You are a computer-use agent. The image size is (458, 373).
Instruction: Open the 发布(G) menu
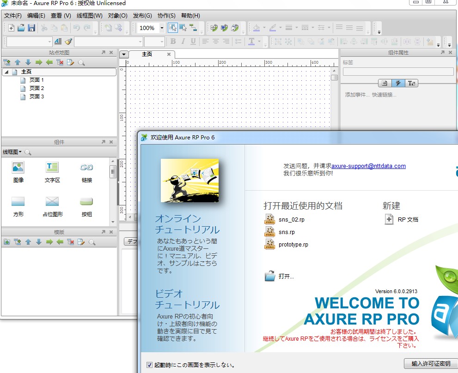pos(142,16)
